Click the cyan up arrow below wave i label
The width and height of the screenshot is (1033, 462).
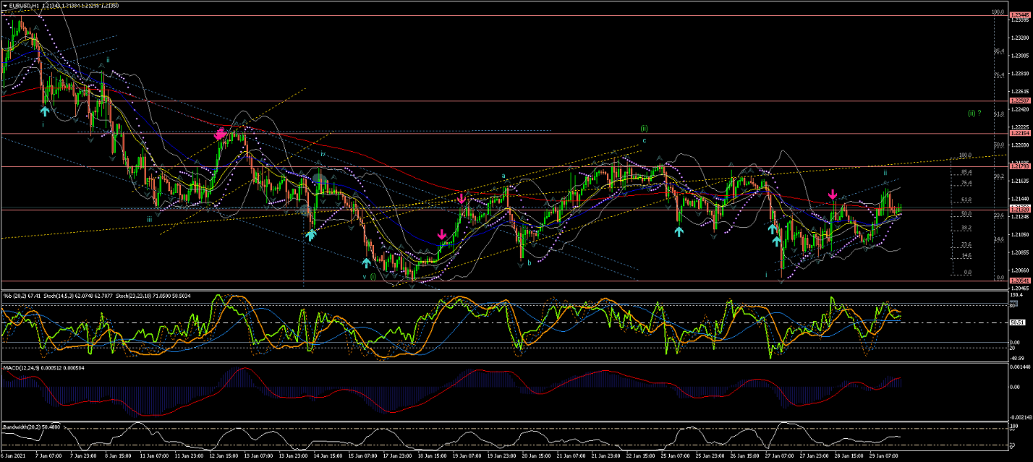(45, 111)
